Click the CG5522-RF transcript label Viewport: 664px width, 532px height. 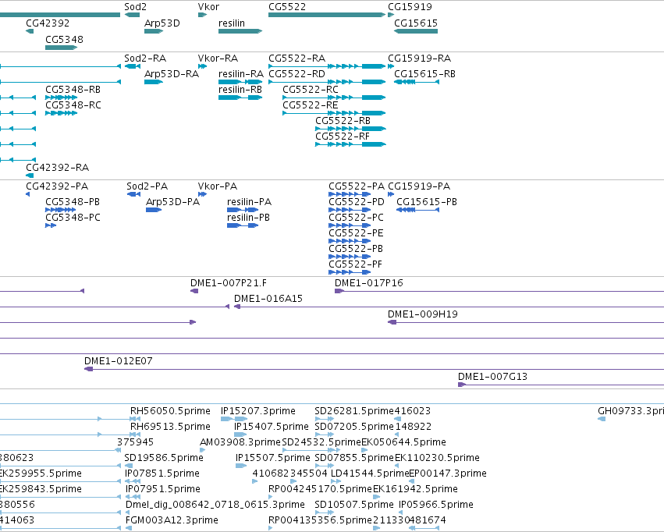343,137
